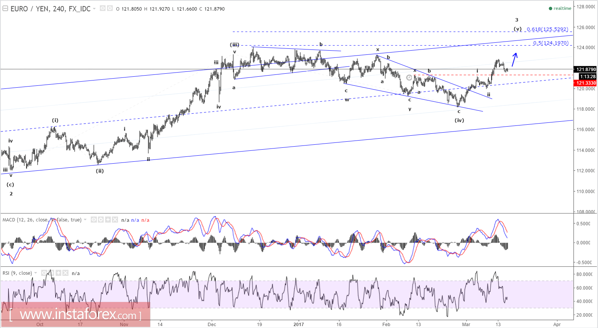The height and width of the screenshot is (328, 598).
Task: Hide the MACD indicator with eye icon
Action: click(94, 220)
